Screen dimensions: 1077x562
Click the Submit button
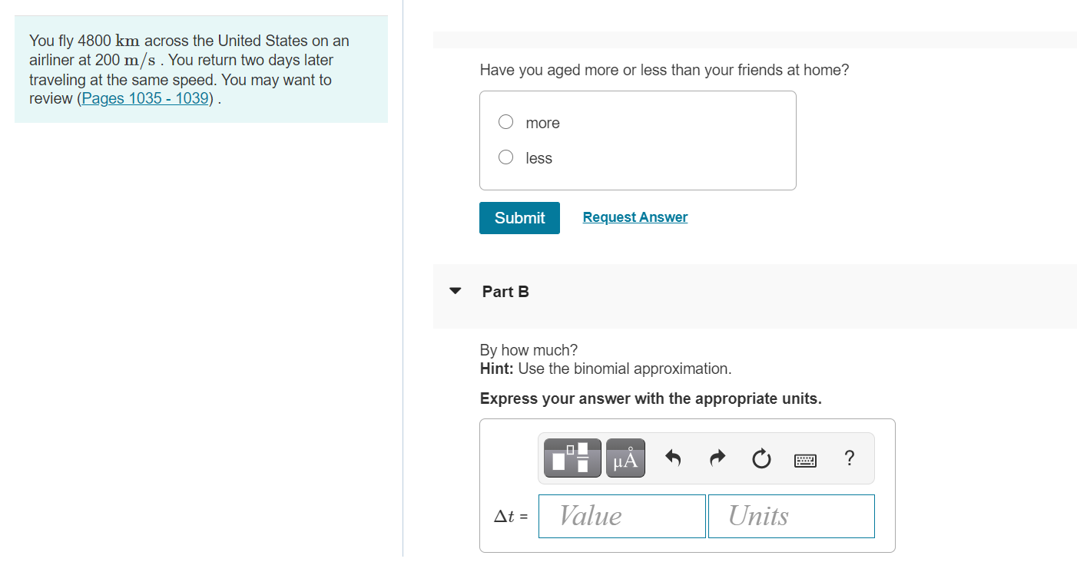(x=519, y=218)
